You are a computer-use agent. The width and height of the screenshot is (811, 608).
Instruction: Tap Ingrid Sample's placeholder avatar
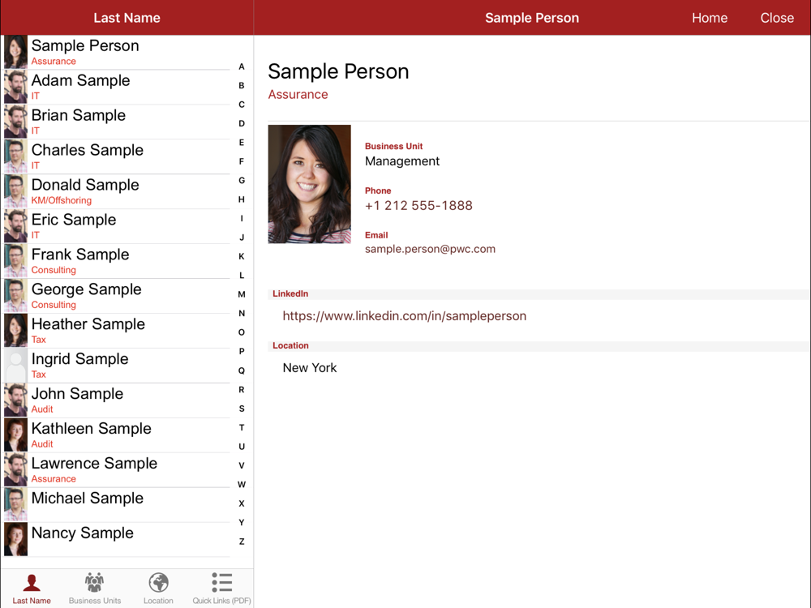pyautogui.click(x=15, y=365)
